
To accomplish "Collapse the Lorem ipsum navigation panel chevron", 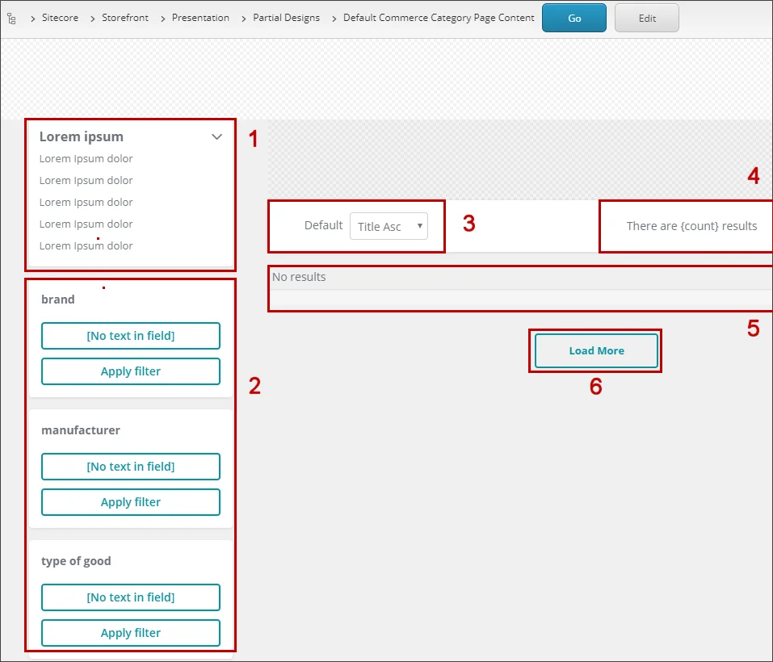I will coord(217,137).
